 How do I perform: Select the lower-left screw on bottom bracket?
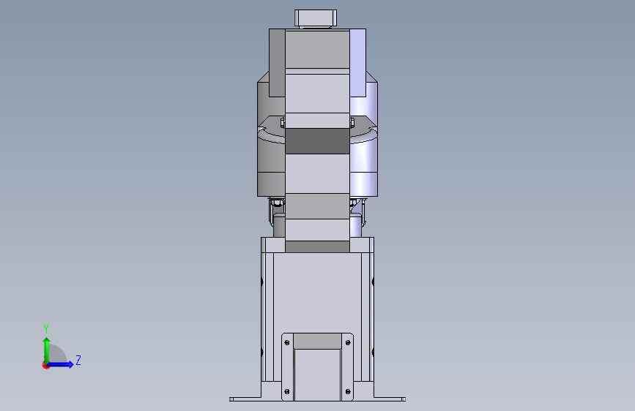pyautogui.click(x=287, y=391)
